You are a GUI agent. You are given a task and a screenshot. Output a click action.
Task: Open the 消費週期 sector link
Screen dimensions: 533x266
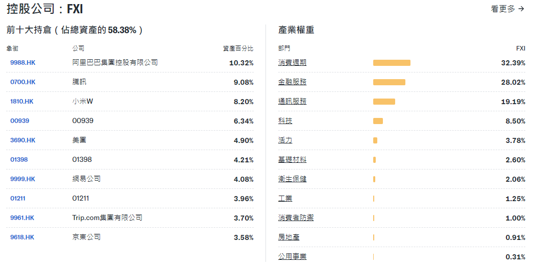point(293,63)
